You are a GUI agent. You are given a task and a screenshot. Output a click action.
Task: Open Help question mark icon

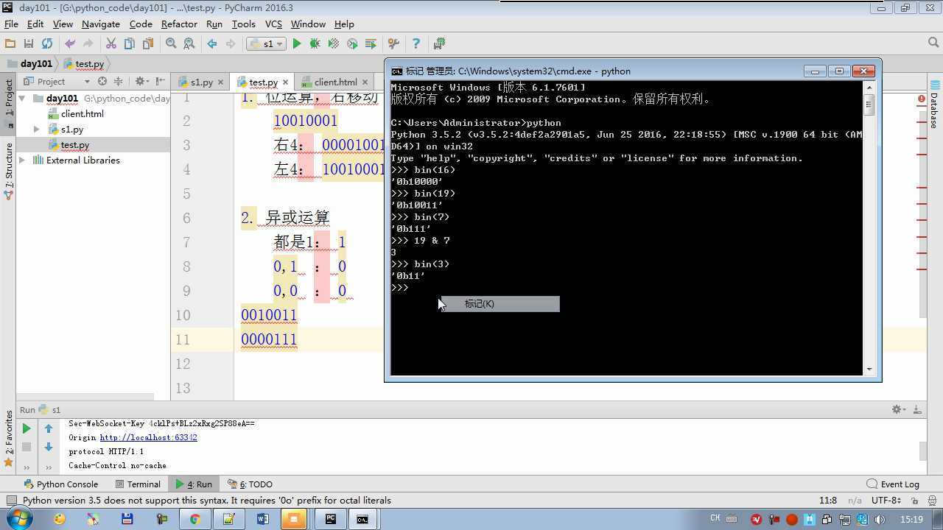416,44
